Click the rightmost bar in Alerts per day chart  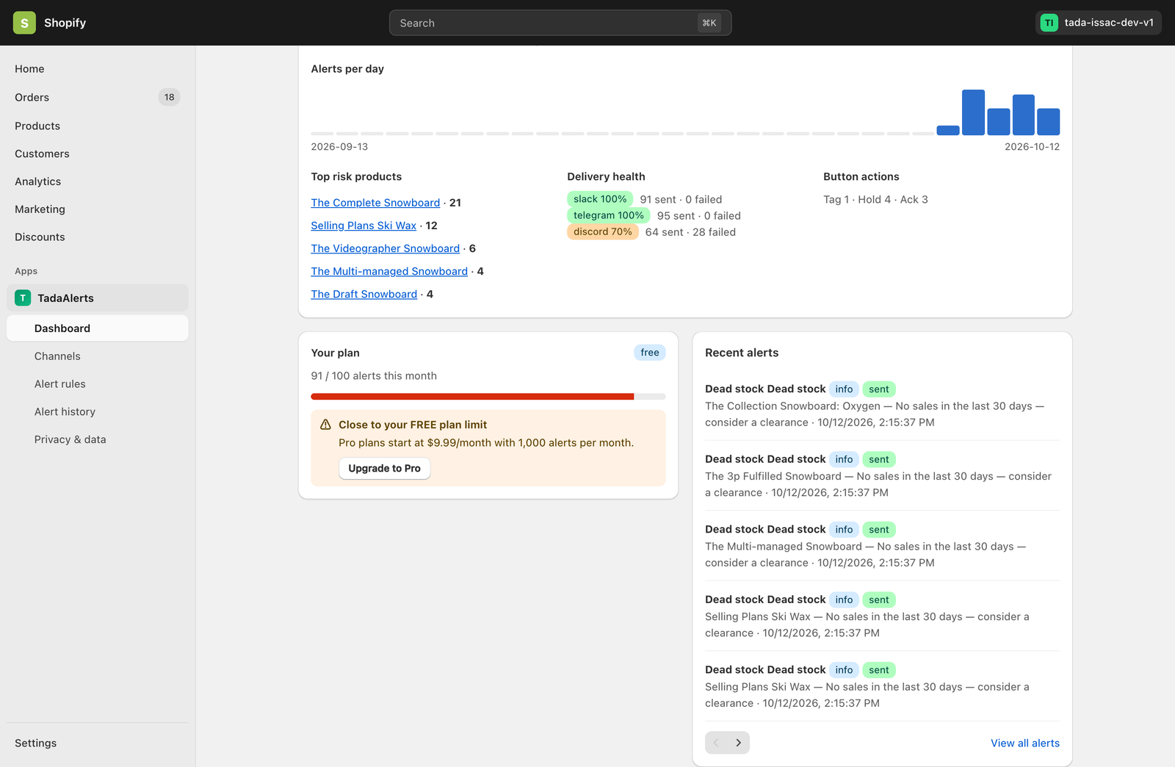[x=1048, y=122]
